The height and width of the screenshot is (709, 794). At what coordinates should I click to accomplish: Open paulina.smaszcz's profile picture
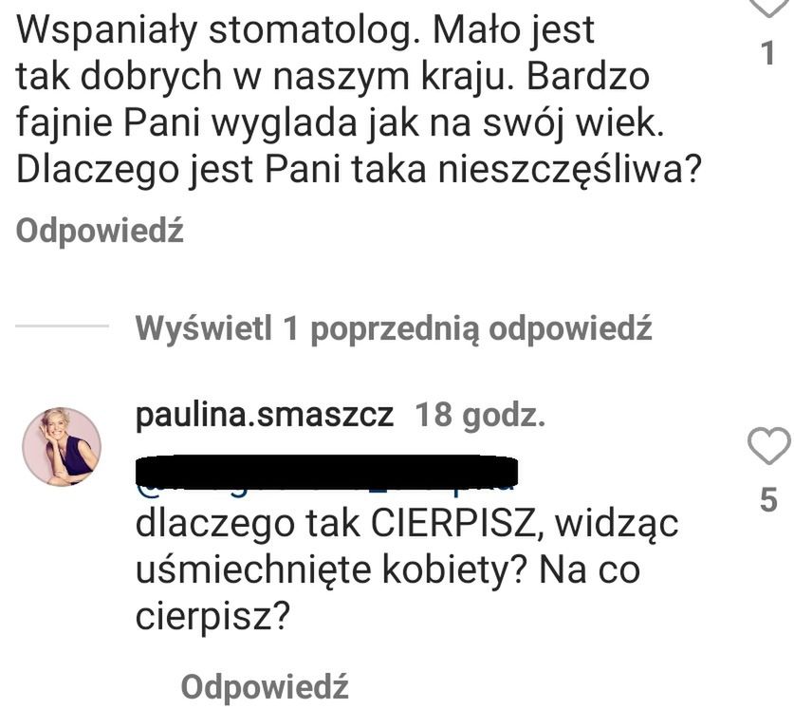pos(62,446)
